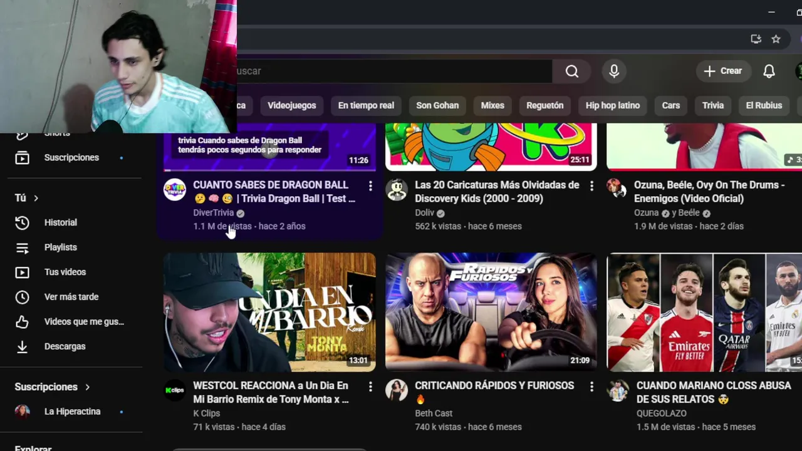Expand the Tú section chevron
802x451 pixels.
point(36,198)
